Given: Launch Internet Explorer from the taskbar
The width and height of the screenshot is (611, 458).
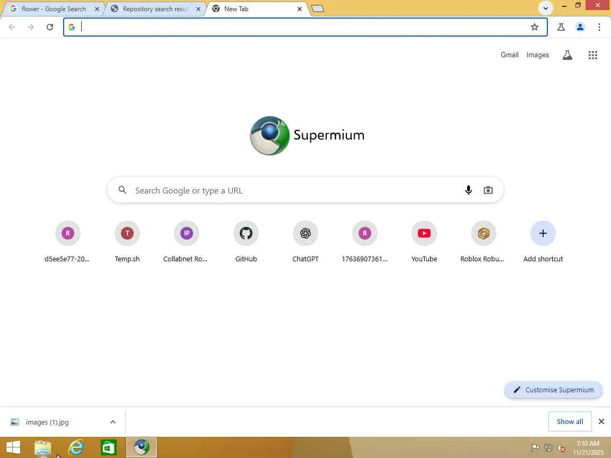Looking at the screenshot, I should (76, 447).
